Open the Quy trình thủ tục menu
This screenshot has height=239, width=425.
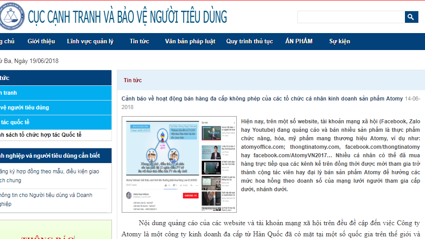250,41
